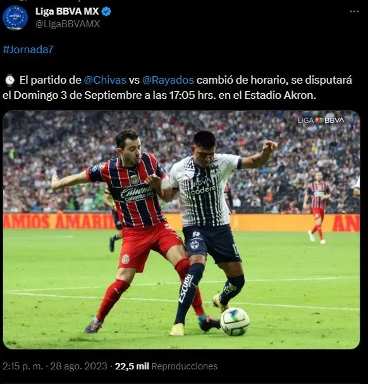Open the @LigaBBVAMX handle link
The height and width of the screenshot is (384, 368).
click(x=68, y=24)
